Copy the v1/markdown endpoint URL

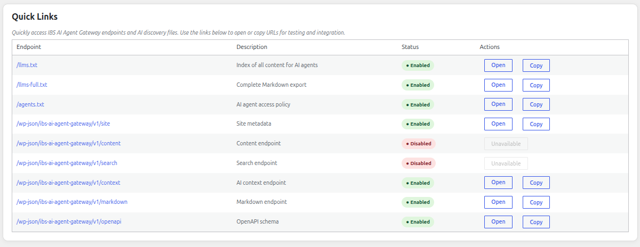coord(536,202)
